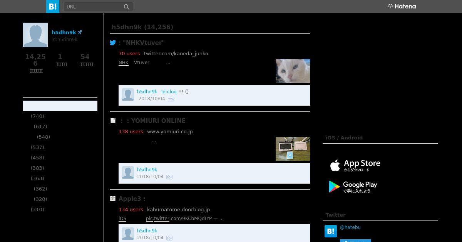
Task: Open the Google Play download badge
Action: tap(353, 187)
